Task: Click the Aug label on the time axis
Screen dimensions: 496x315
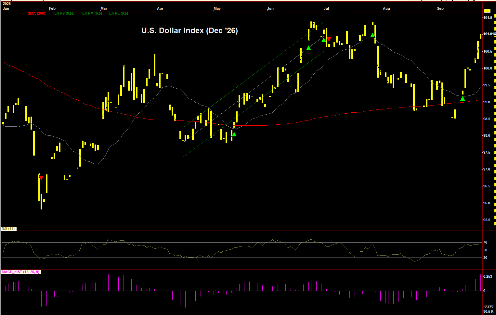Action: [x=386, y=8]
